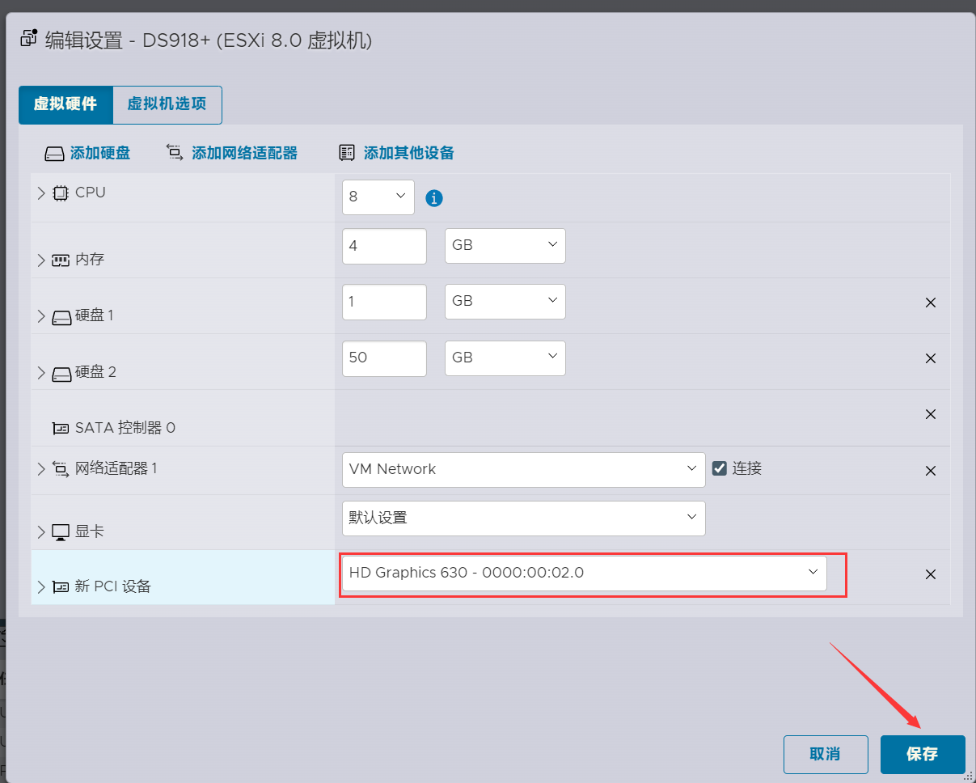Open the memory unit GB dropdown
This screenshot has height=783, width=976.
pos(505,246)
